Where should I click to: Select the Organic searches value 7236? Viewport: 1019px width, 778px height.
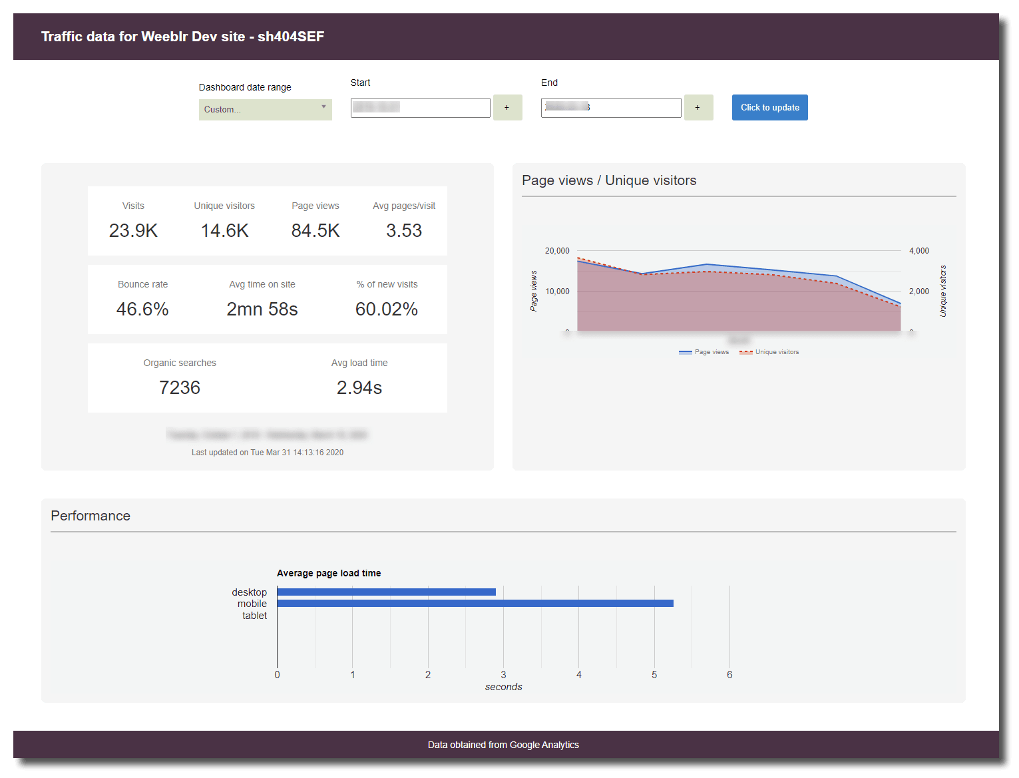point(180,388)
